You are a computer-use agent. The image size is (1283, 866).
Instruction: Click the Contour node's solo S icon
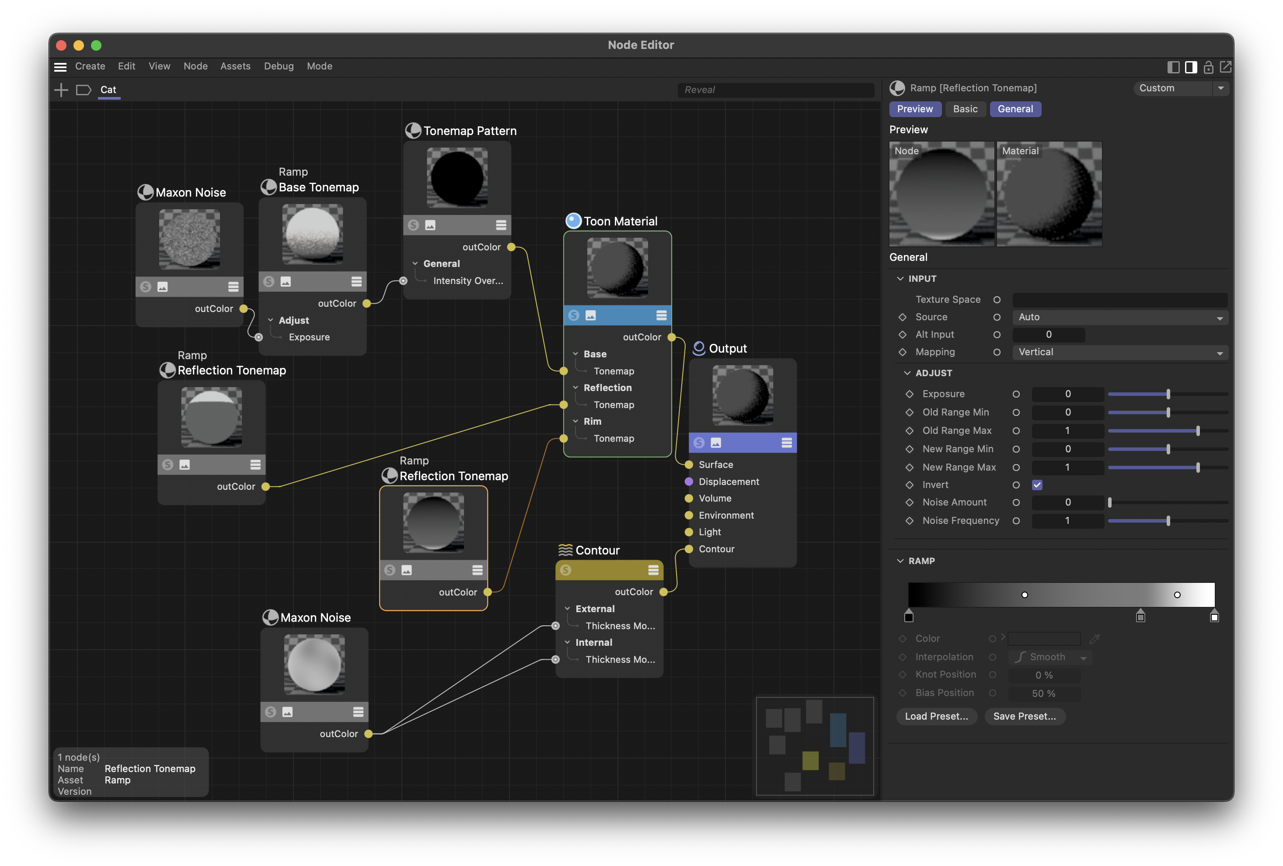point(565,570)
